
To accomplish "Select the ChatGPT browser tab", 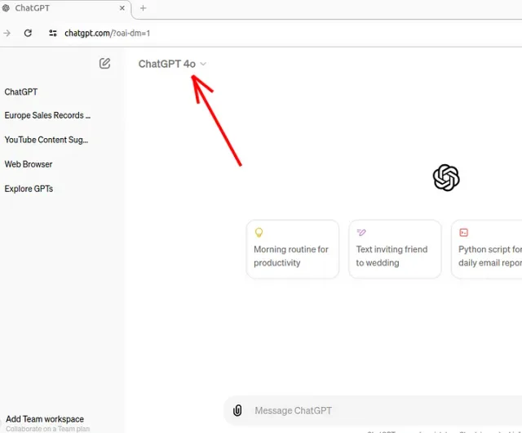I will point(65,8).
